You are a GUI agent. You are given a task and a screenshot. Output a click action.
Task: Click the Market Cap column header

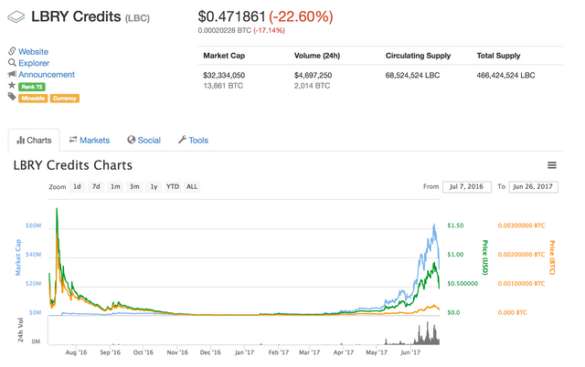(x=224, y=56)
